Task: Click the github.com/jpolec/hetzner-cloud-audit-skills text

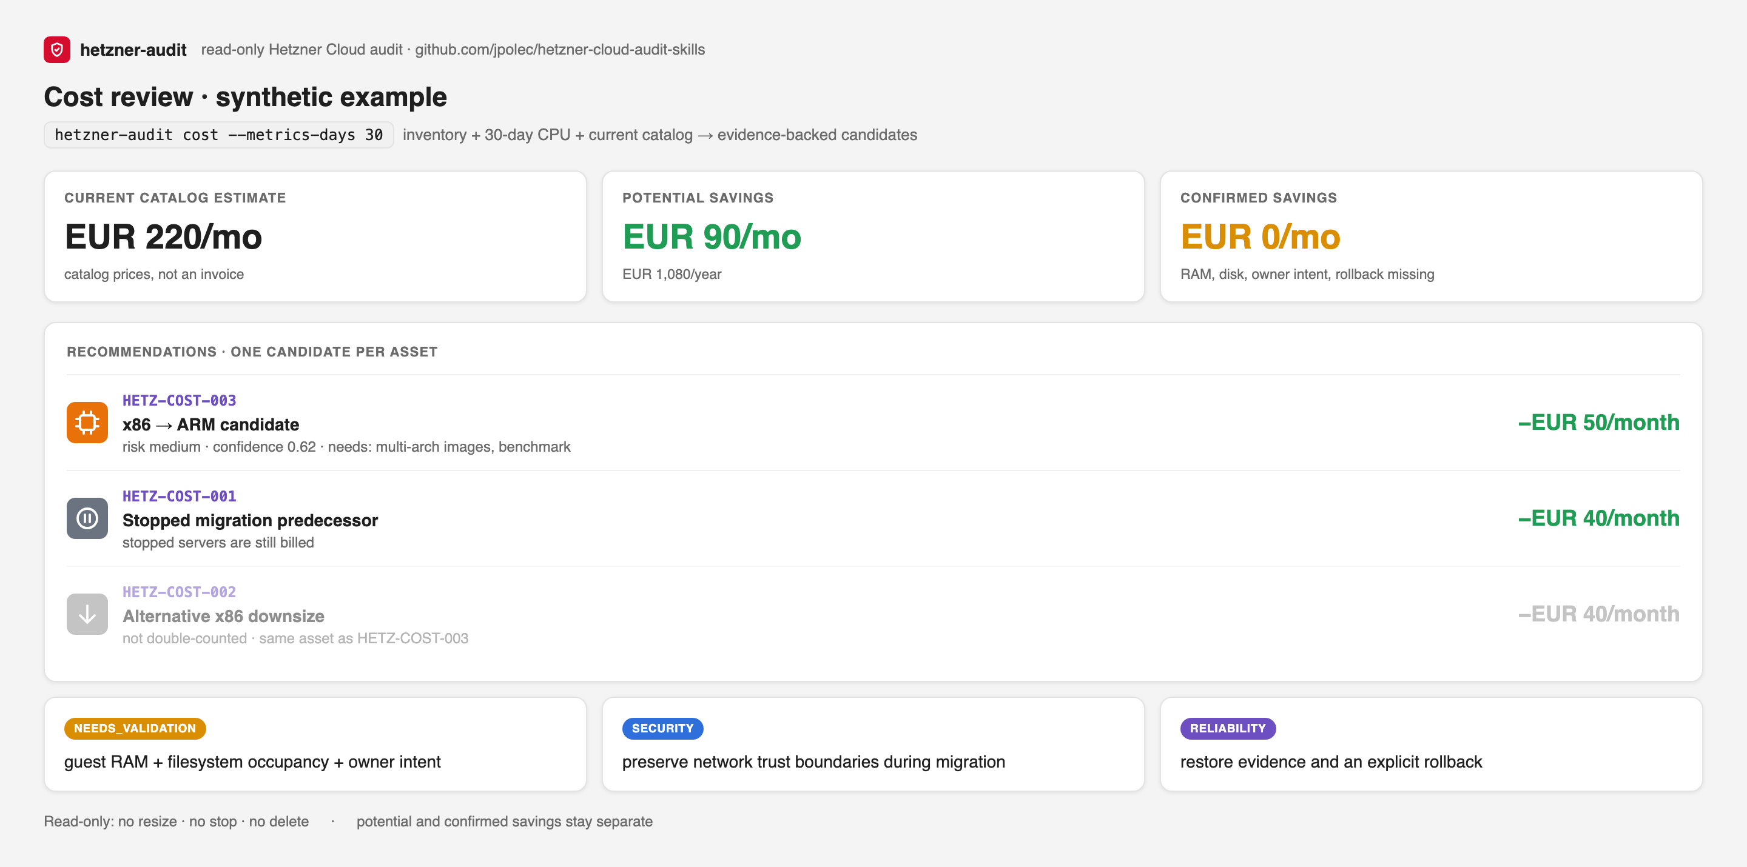Action: tap(559, 50)
